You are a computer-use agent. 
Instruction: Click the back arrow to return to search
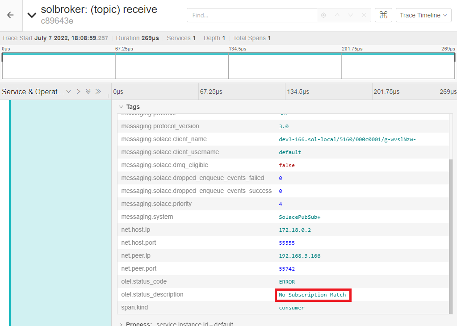click(x=10, y=15)
